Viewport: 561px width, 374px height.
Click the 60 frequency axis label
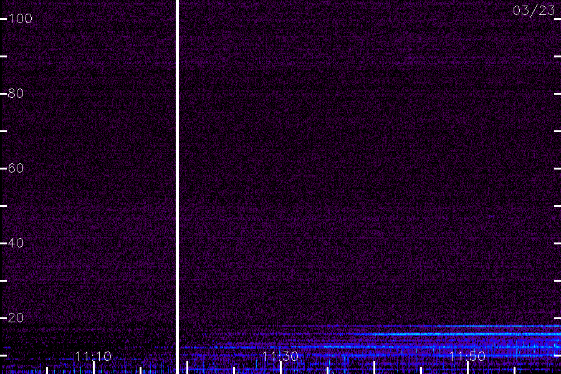[16, 168]
